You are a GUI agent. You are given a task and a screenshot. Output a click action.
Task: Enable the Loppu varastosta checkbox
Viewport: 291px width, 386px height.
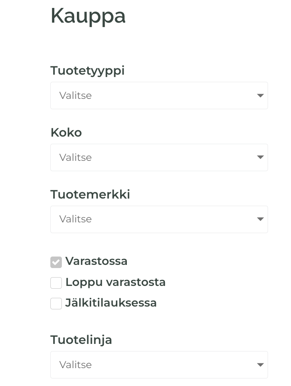[56, 283]
